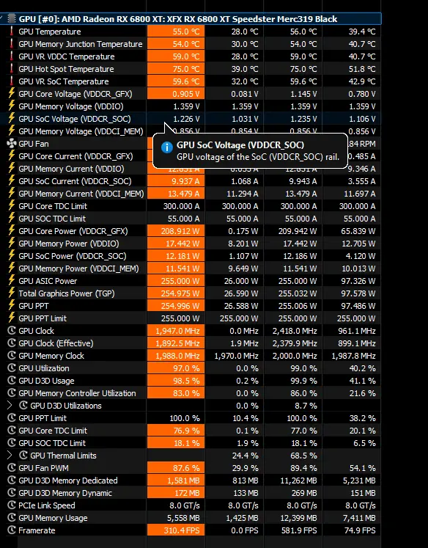The height and width of the screenshot is (548, 428).
Task: Select the GPU Memory Current (VDDCI_MEM) label
Action: click(x=81, y=194)
